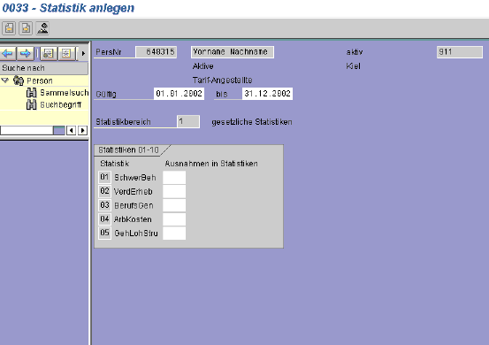Viewport: 489px width, 345px height.
Task: Click the field showing 911
Action: tap(460, 52)
